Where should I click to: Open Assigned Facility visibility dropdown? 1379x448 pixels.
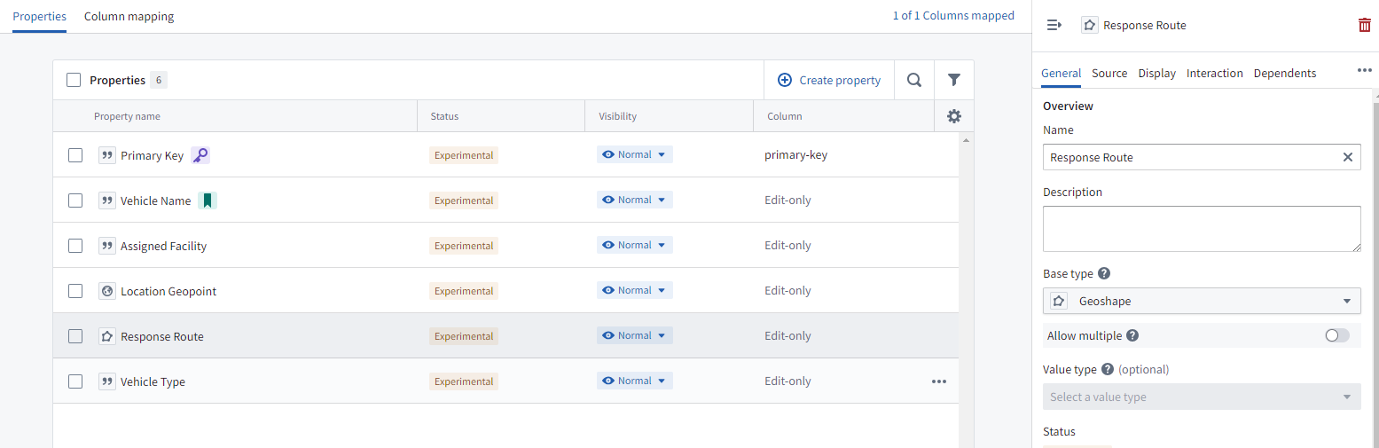click(x=634, y=246)
